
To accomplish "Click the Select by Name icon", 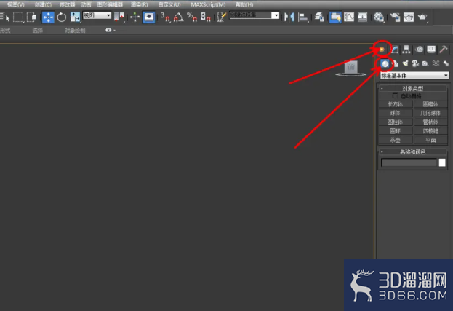I will click(5, 17).
